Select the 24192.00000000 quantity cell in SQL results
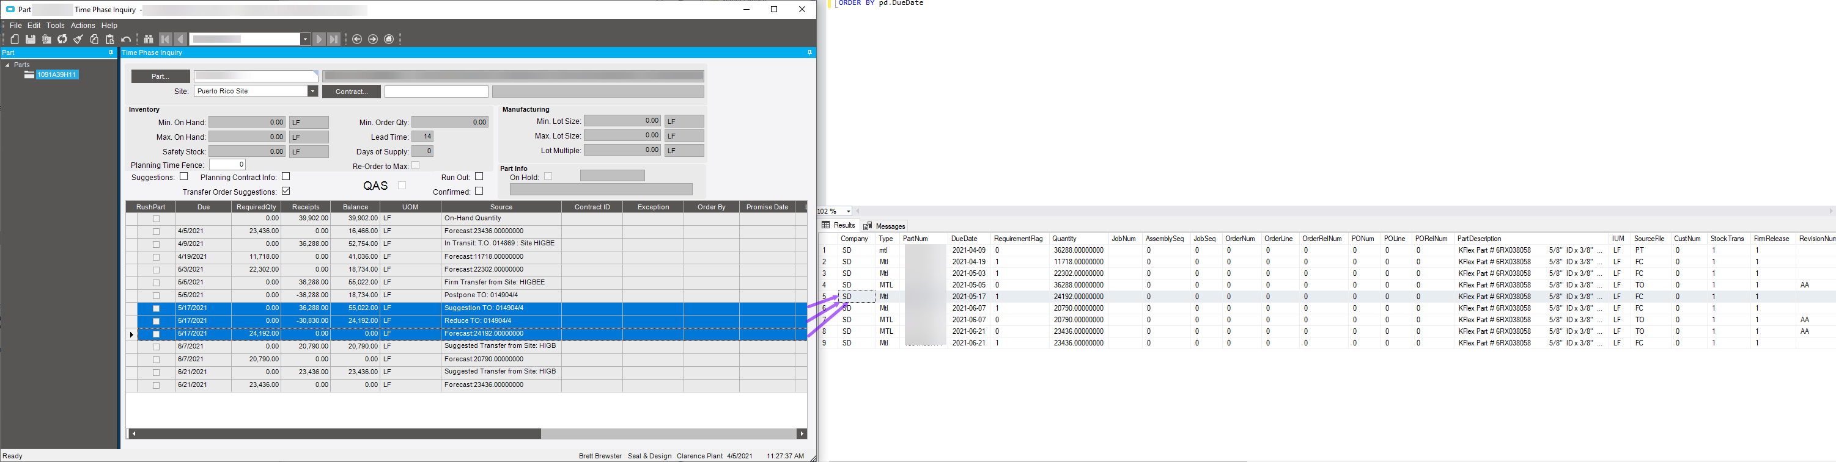The width and height of the screenshot is (1836, 462). pyautogui.click(x=1078, y=297)
